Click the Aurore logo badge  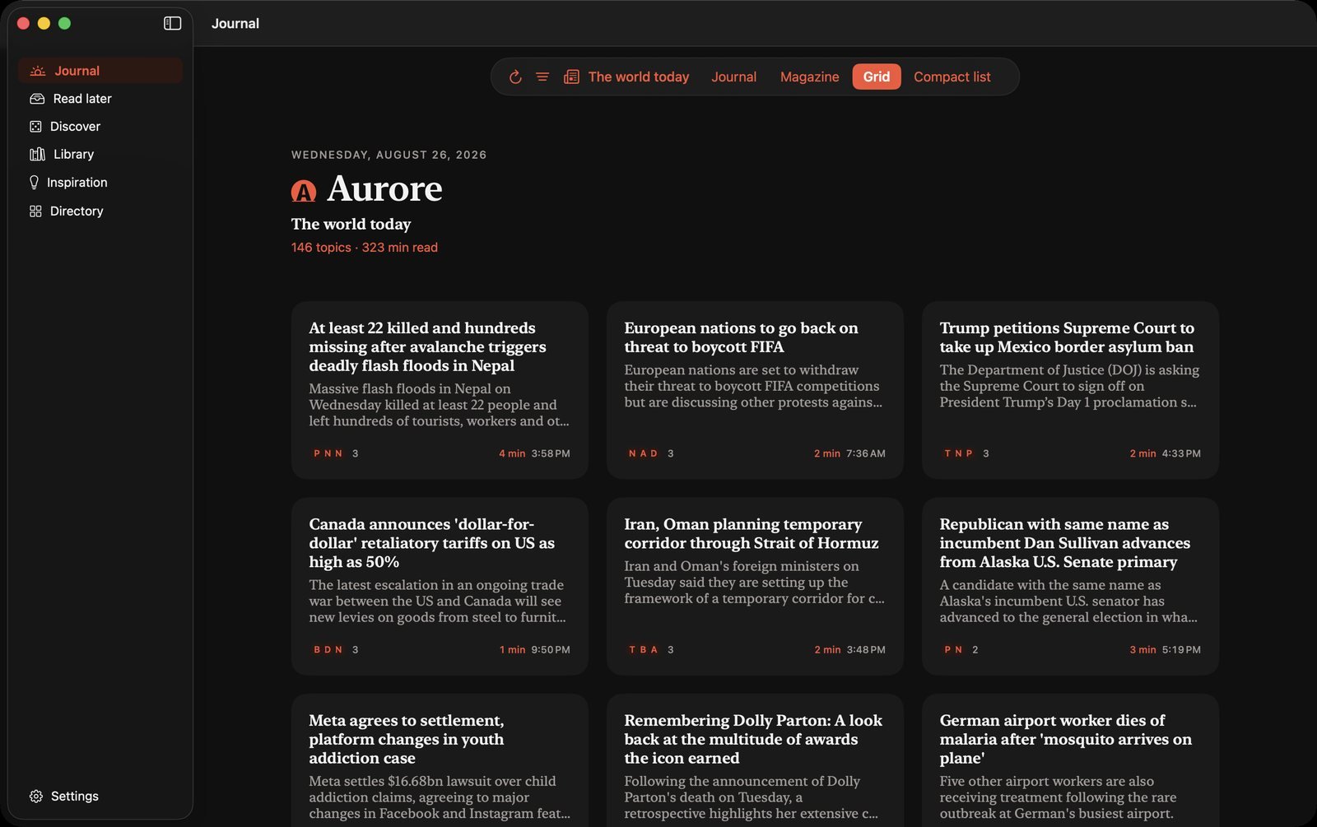click(x=304, y=192)
